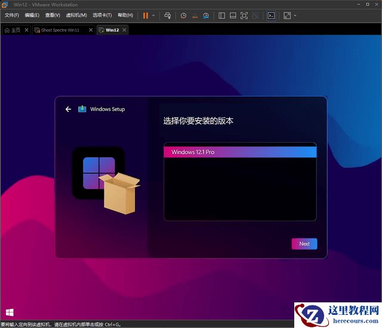Image resolution: width=382 pixels, height=328 pixels.
Task: Select Windows 12.1 Pro edition
Action: coord(240,152)
